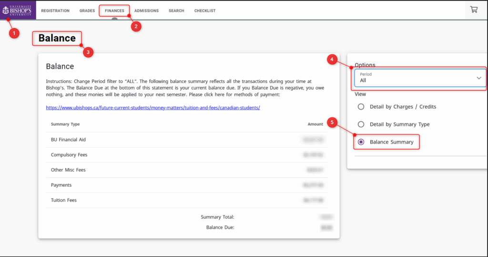This screenshot has width=488, height=257.
Task: Open the ubishops.ca tuition-and-fees link
Action: tap(153, 107)
